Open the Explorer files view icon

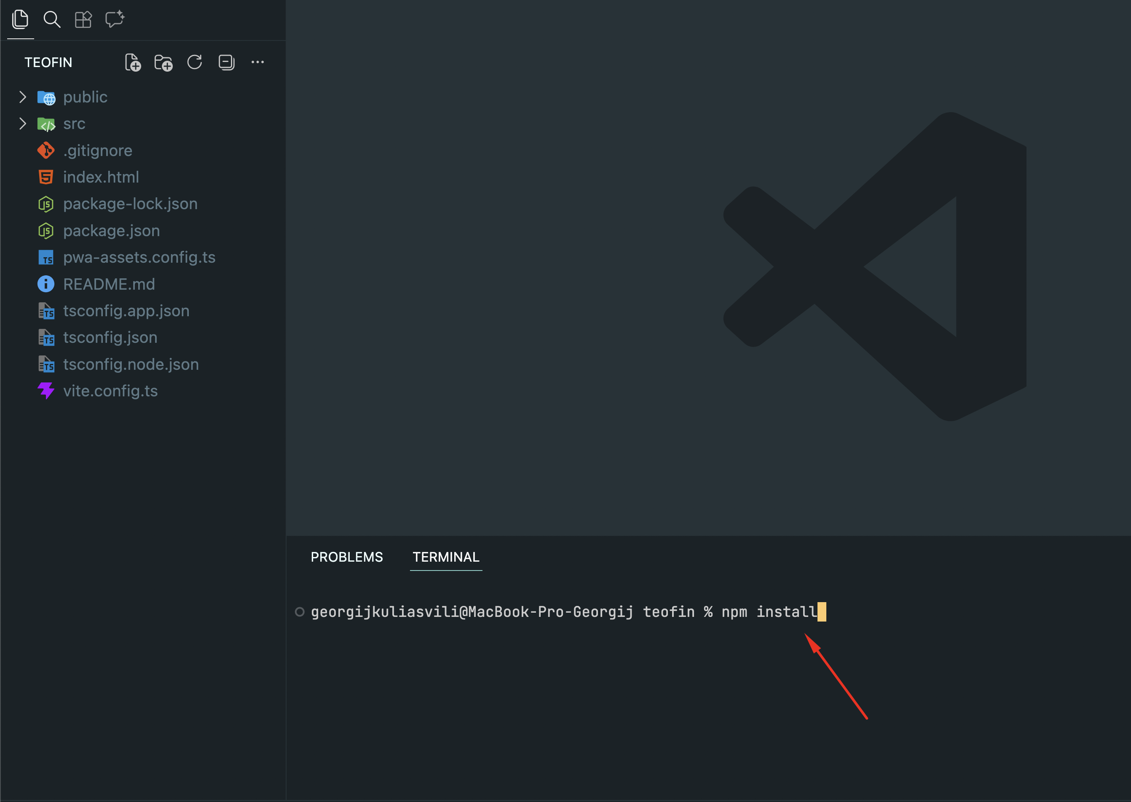pyautogui.click(x=20, y=20)
